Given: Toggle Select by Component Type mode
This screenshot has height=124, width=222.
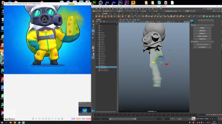Looking at the screenshot, I should pos(121,11).
